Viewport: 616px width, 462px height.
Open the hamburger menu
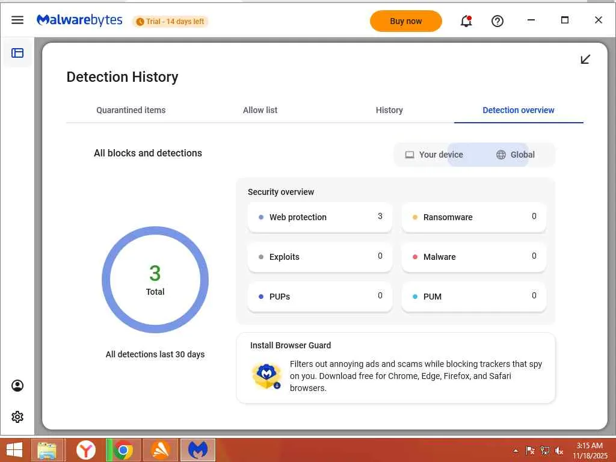point(17,20)
